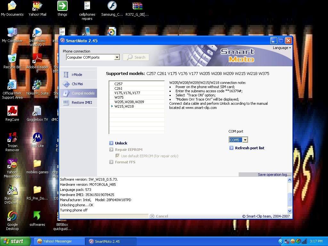The image size is (328, 246).
Task: Click the Unlock action label
Action: coord(121,143)
